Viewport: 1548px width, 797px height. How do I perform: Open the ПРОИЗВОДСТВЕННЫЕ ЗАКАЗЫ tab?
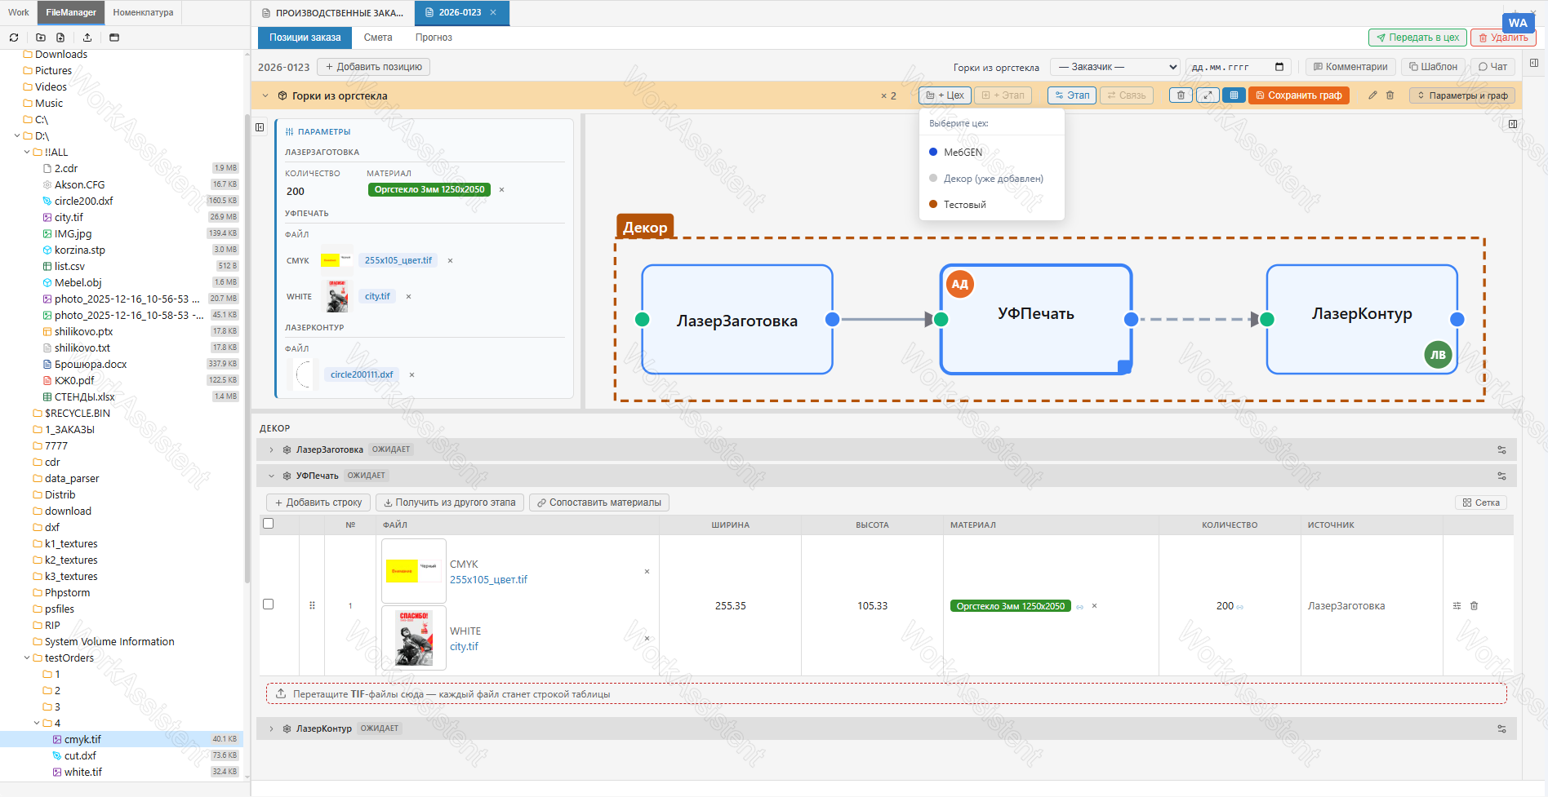coord(332,13)
